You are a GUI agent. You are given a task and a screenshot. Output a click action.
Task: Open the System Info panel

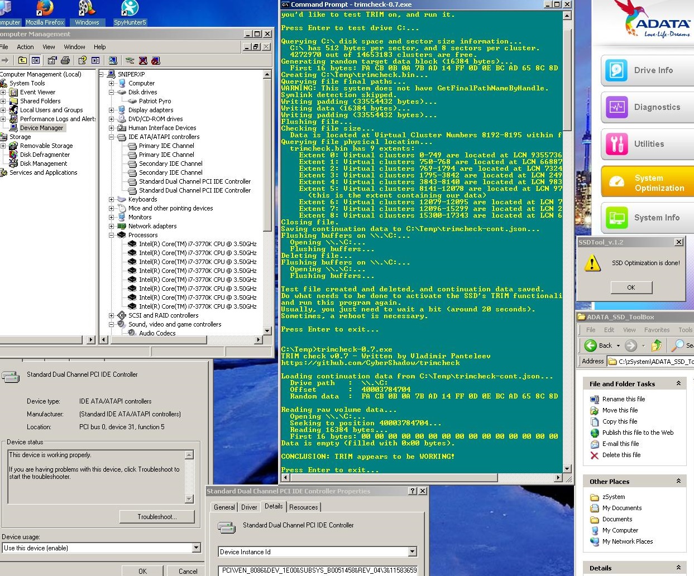648,218
